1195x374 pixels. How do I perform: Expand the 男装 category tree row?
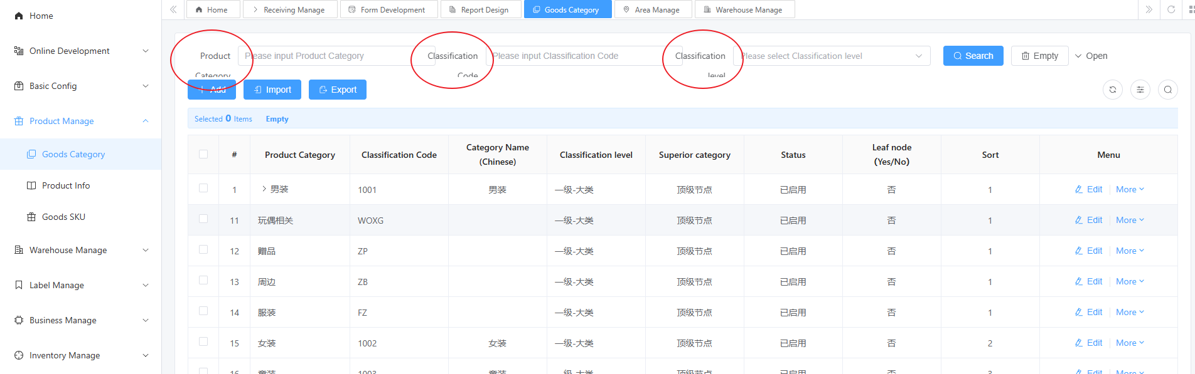click(x=264, y=189)
